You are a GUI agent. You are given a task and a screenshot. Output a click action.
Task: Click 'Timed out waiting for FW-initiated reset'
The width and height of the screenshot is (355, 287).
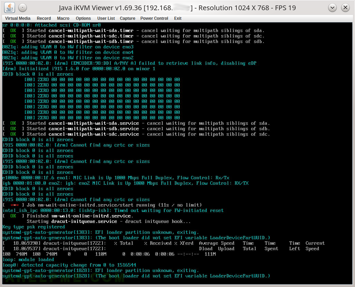point(169,210)
